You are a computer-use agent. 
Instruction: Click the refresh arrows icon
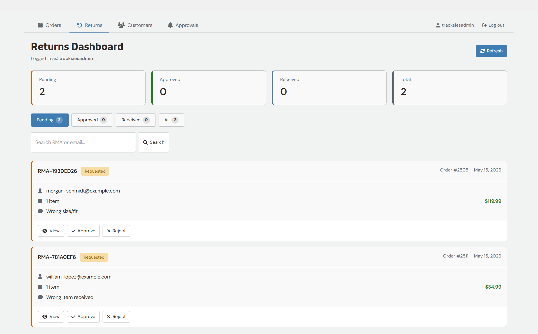tap(483, 51)
